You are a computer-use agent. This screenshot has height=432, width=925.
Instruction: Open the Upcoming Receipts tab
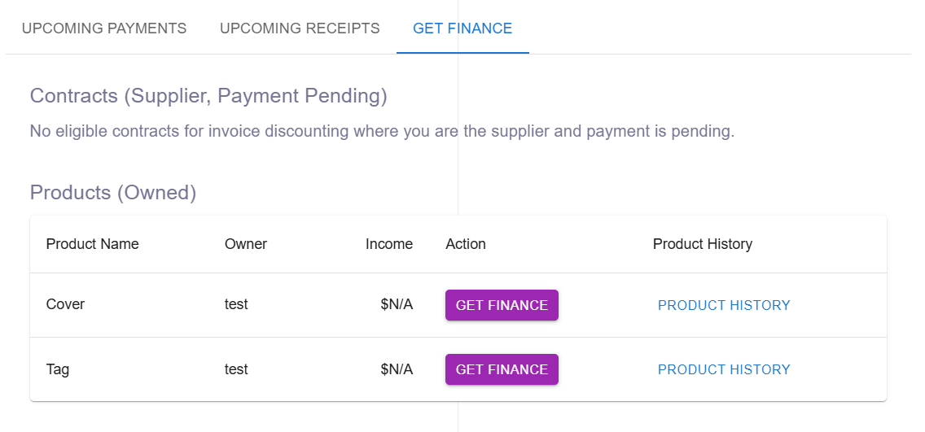[x=300, y=28]
